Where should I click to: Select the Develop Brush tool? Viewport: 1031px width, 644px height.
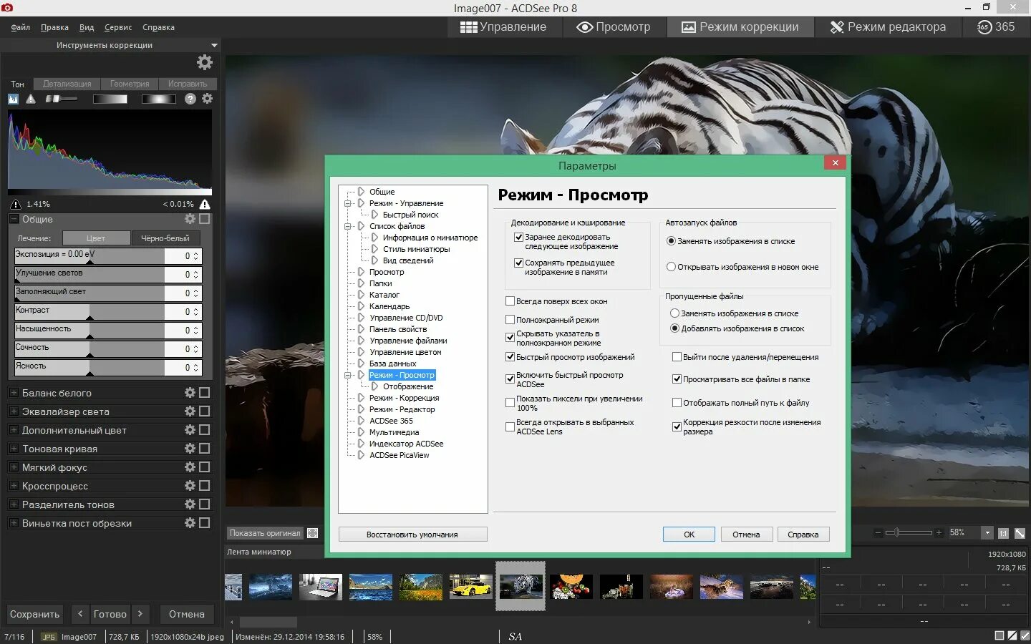[x=60, y=99]
